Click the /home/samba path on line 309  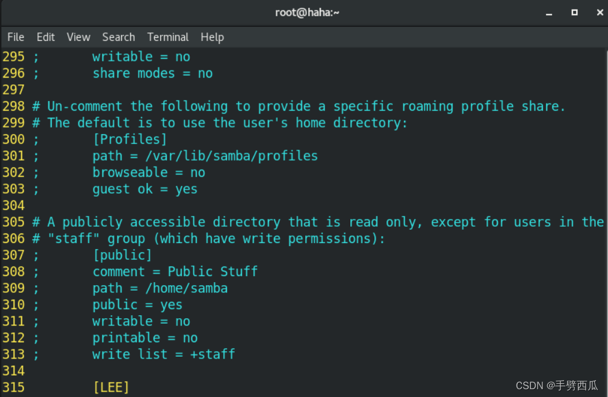click(187, 289)
